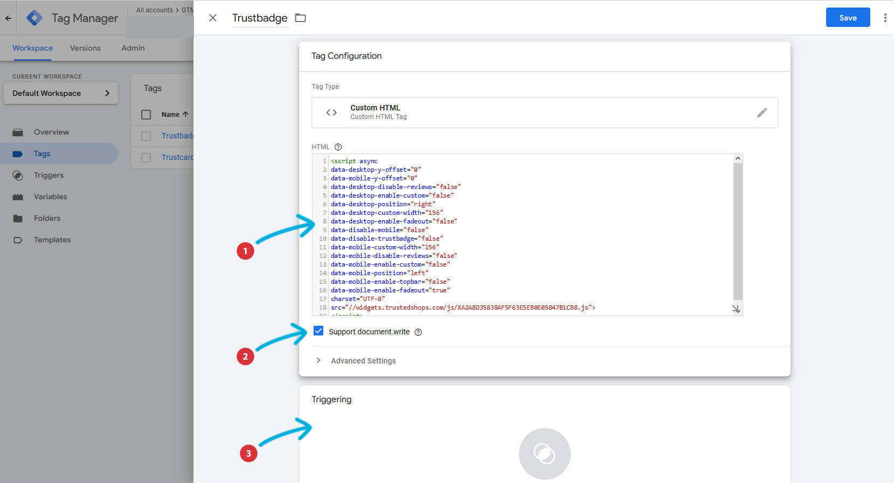Viewport: 894px width, 483px height.
Task: Check the Trustbadge row checkbox
Action: tap(146, 136)
